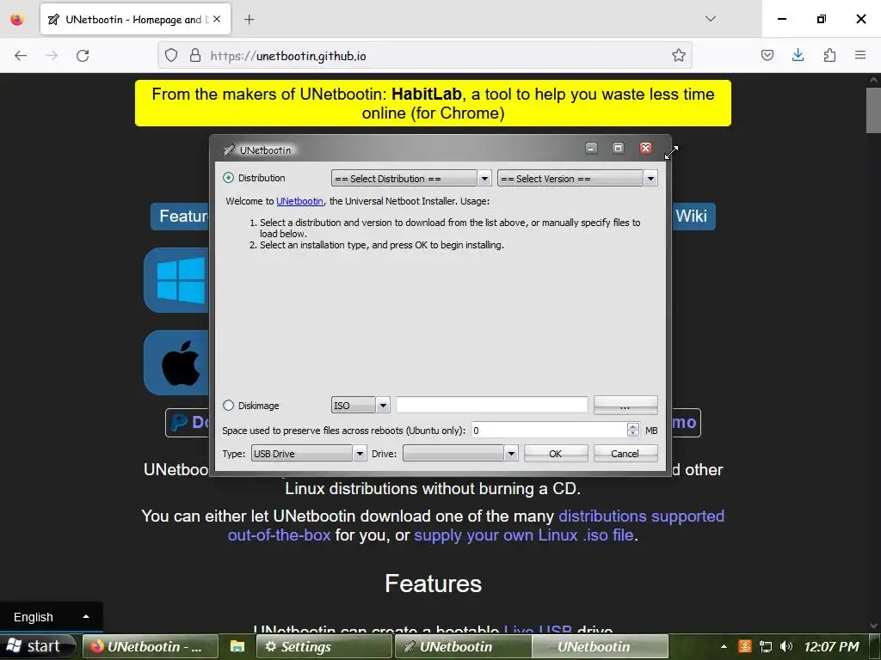The image size is (881, 660).
Task: Open the list all tabs chevron
Action: click(x=711, y=19)
